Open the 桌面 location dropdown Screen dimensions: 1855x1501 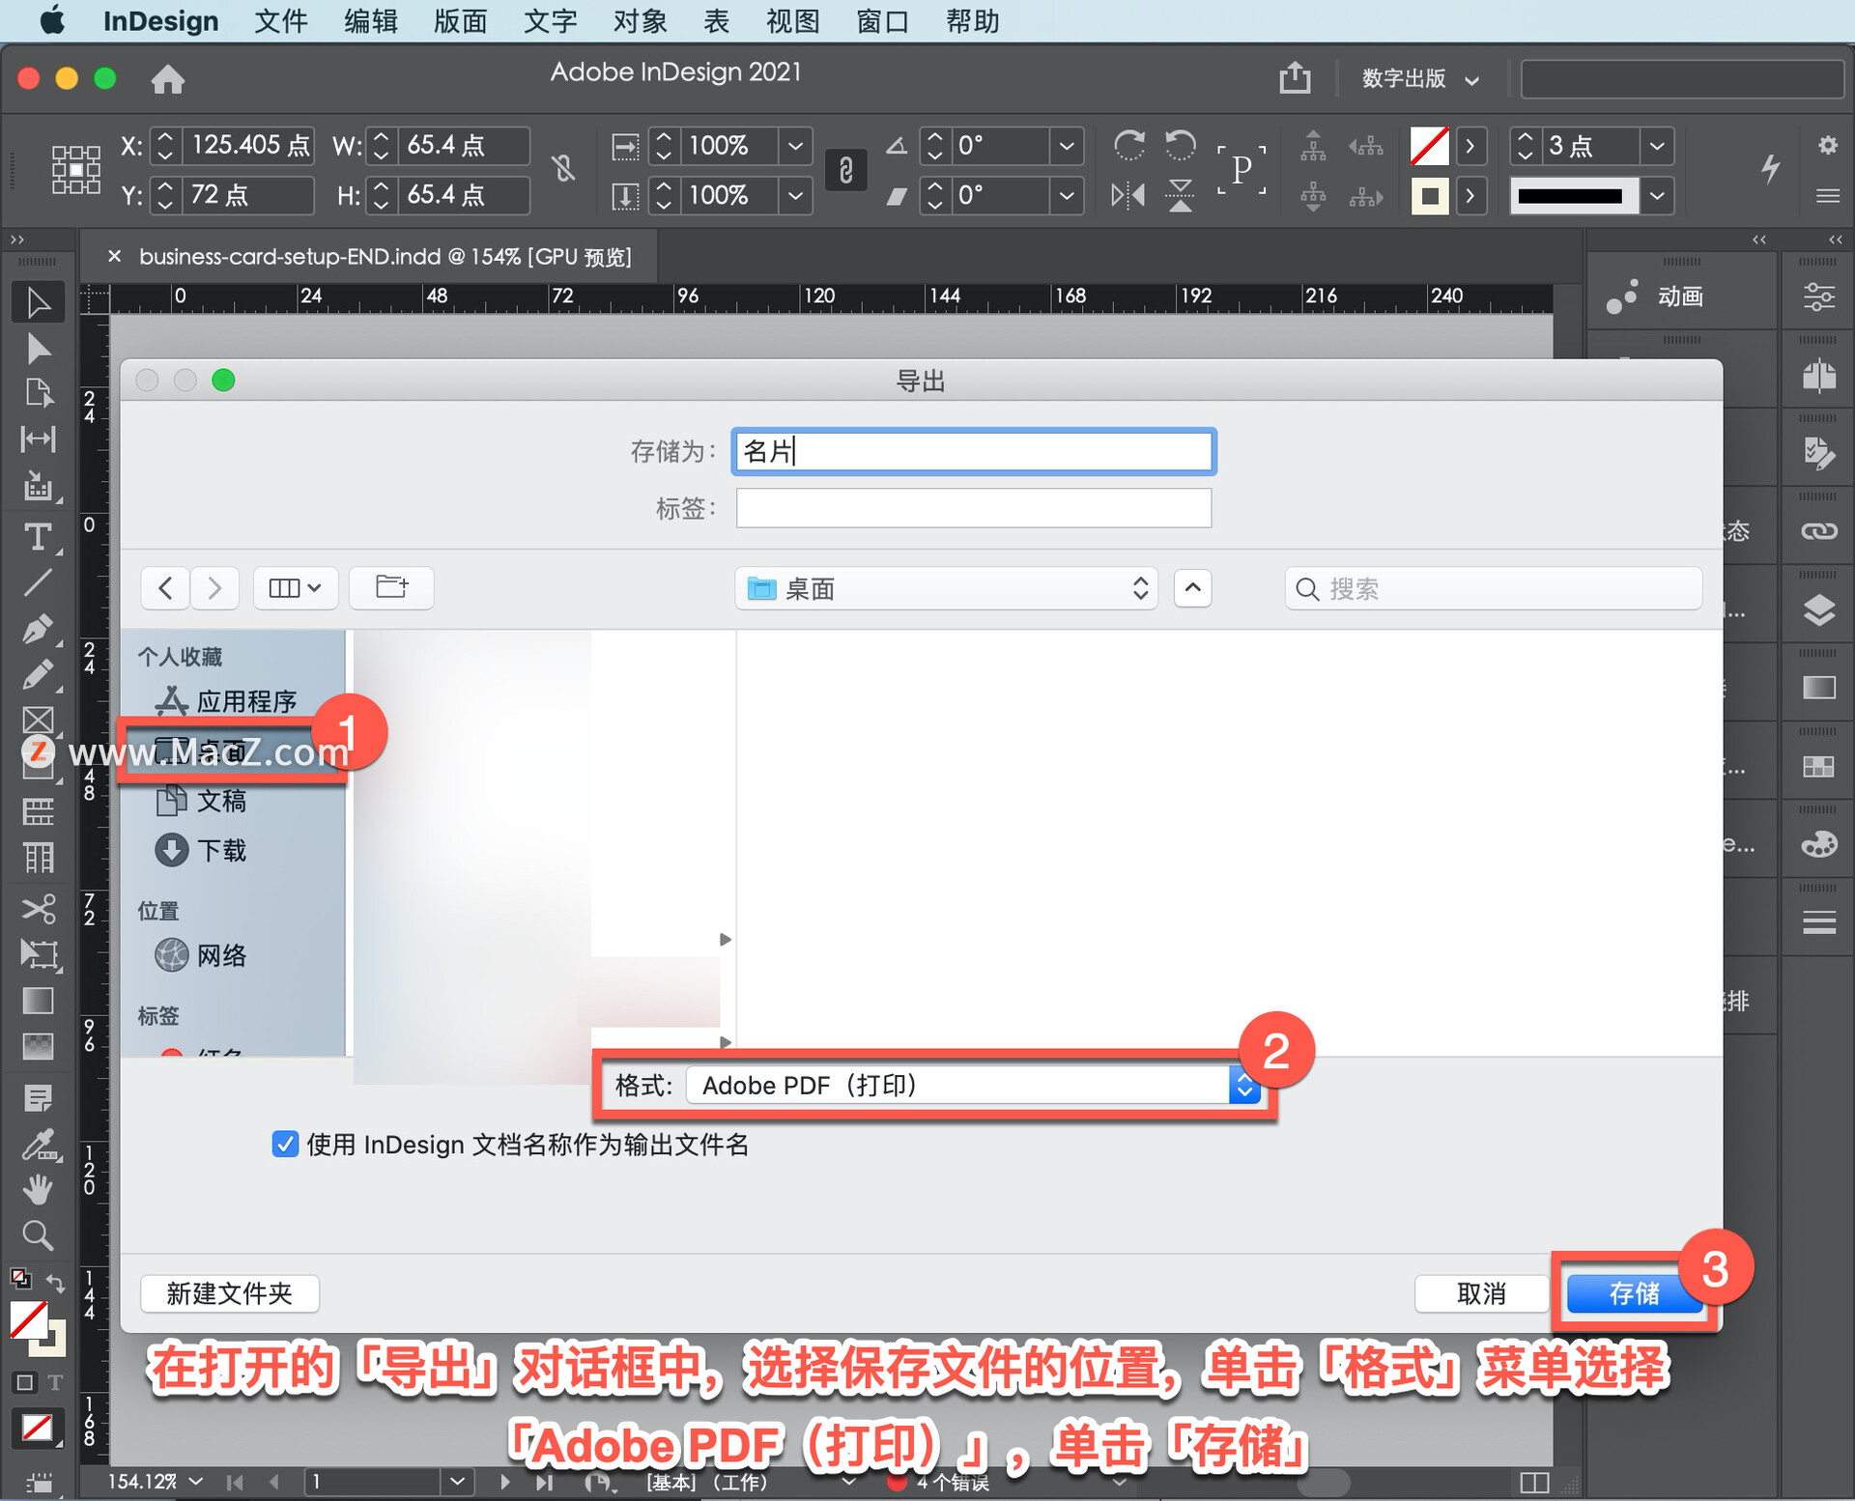coord(947,588)
